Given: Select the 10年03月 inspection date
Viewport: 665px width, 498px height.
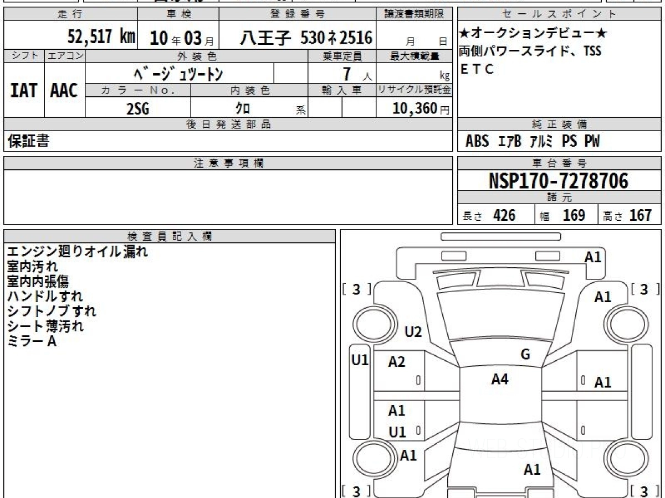Looking at the screenshot, I should click(182, 38).
